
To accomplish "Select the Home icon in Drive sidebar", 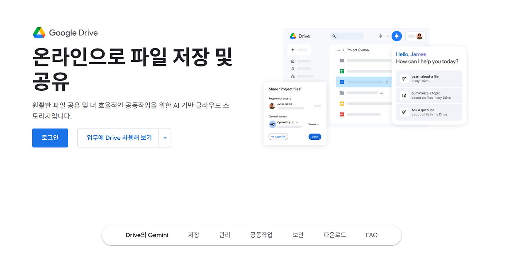I will coord(293,61).
